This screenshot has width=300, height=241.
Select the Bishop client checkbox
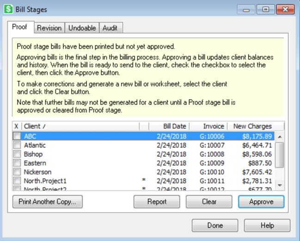click(17, 154)
